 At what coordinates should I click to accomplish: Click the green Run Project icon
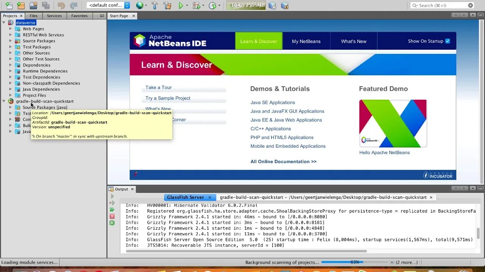181,5
